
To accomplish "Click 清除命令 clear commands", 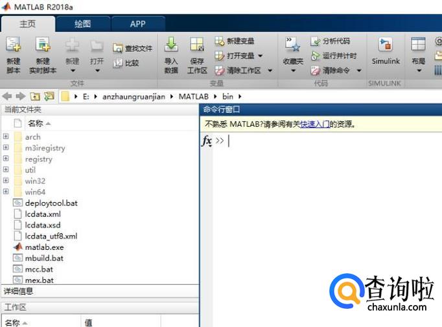I will click(x=330, y=71).
